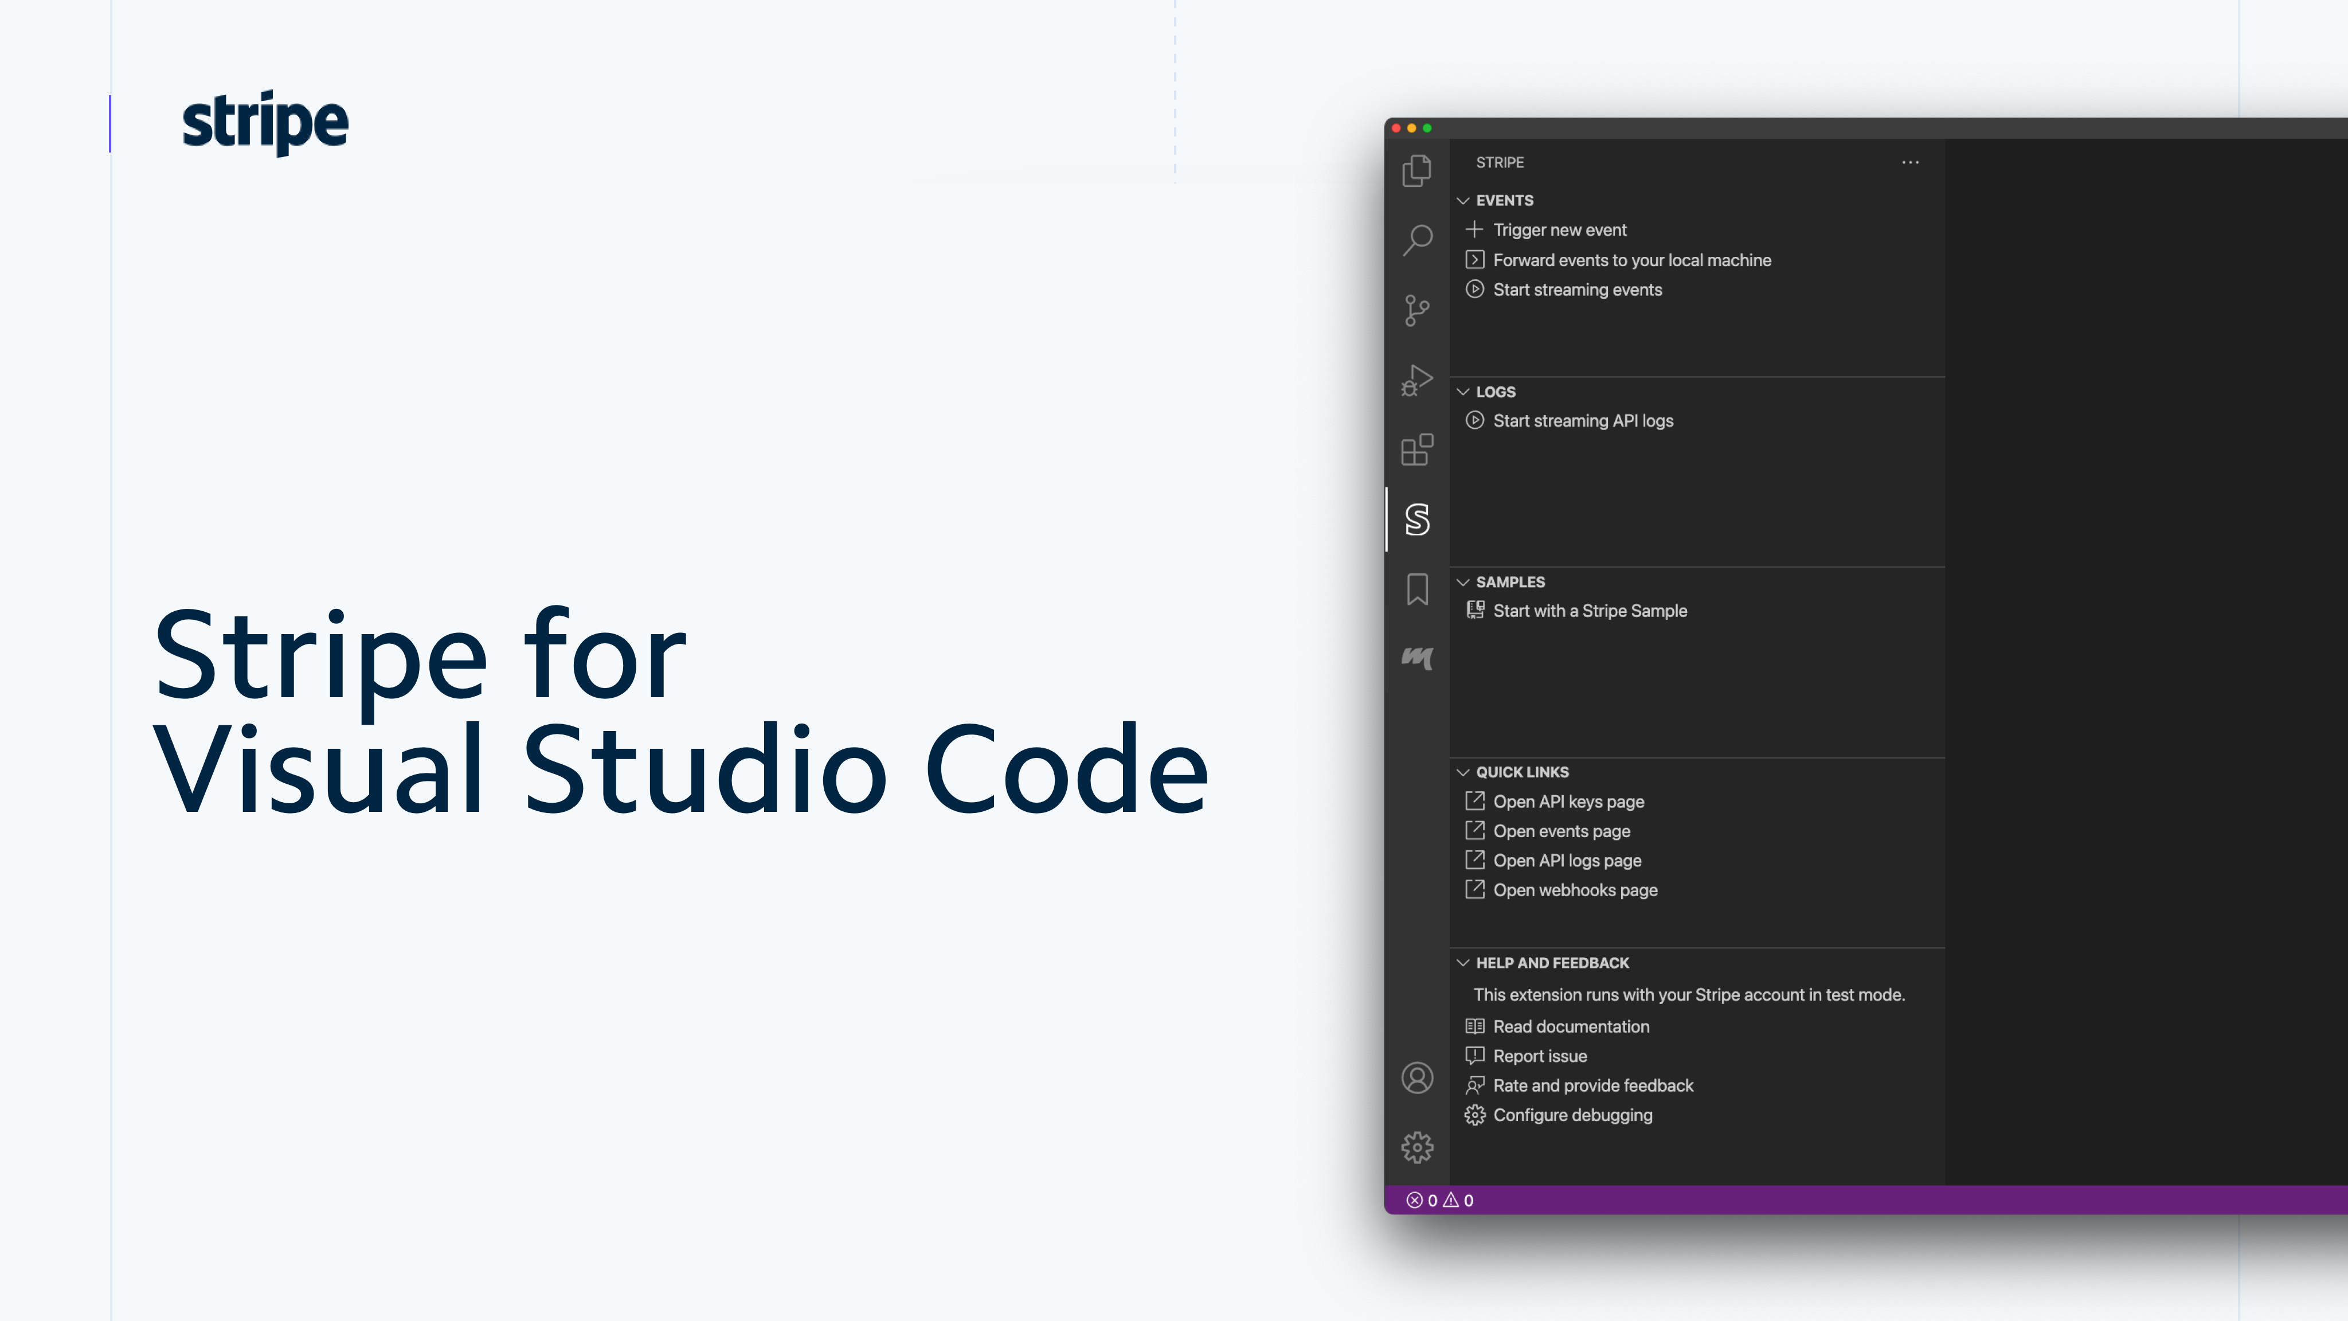This screenshot has height=1321, width=2348.
Task: Click errors and warnings status bar indicator
Action: pos(1439,1201)
